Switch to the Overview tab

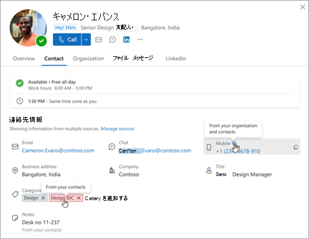(23, 59)
